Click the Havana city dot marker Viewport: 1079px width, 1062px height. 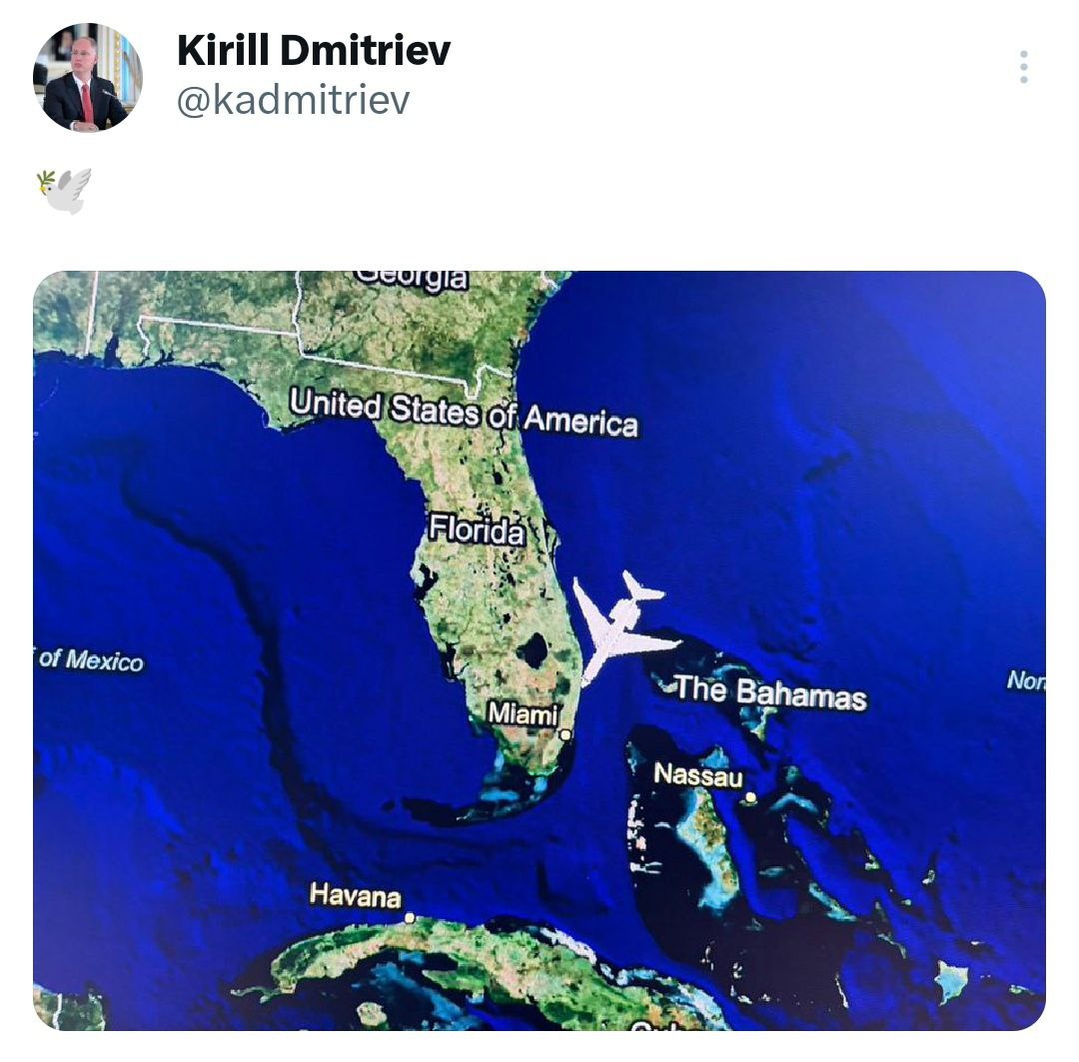point(410,917)
